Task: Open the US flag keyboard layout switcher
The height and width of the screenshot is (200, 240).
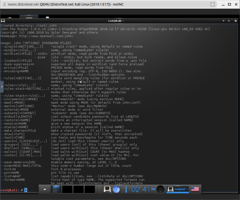Action: [195, 189]
